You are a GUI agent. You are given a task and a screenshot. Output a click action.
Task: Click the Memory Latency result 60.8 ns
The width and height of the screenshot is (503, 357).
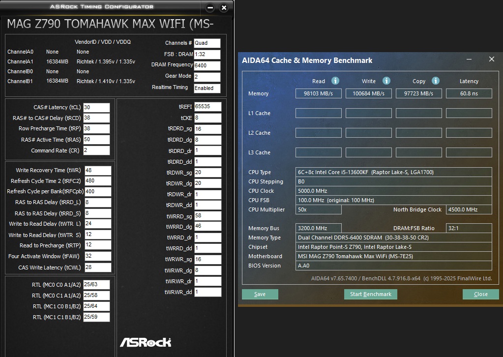point(469,93)
